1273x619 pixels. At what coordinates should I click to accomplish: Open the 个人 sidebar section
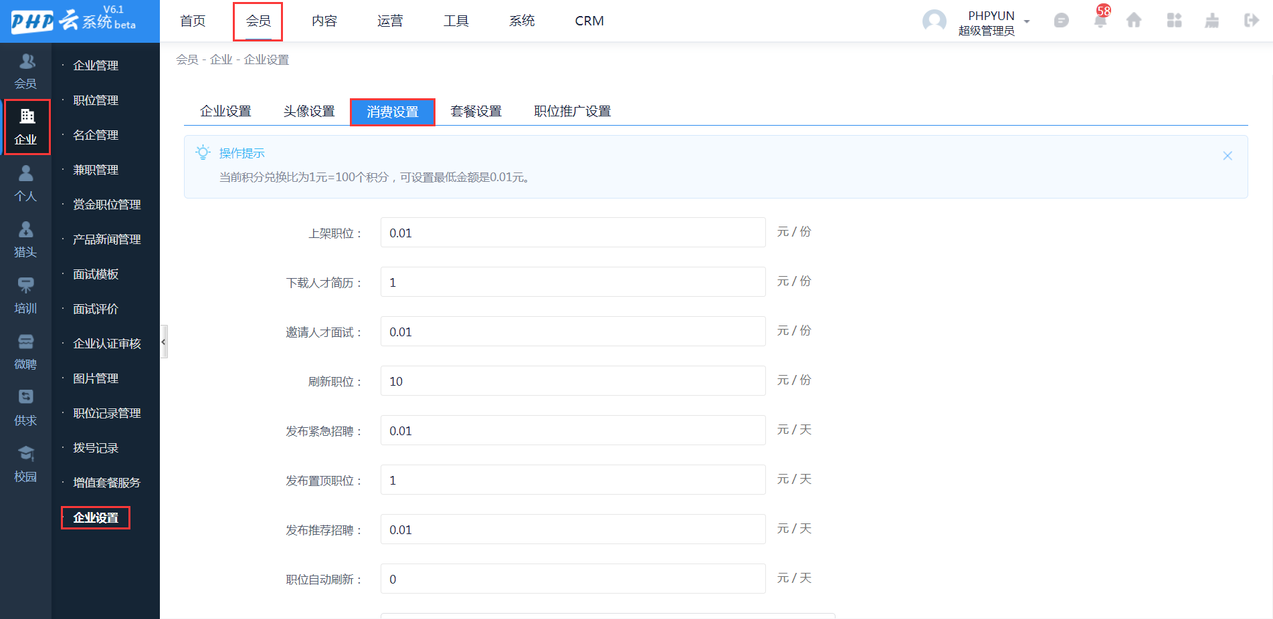[x=25, y=183]
